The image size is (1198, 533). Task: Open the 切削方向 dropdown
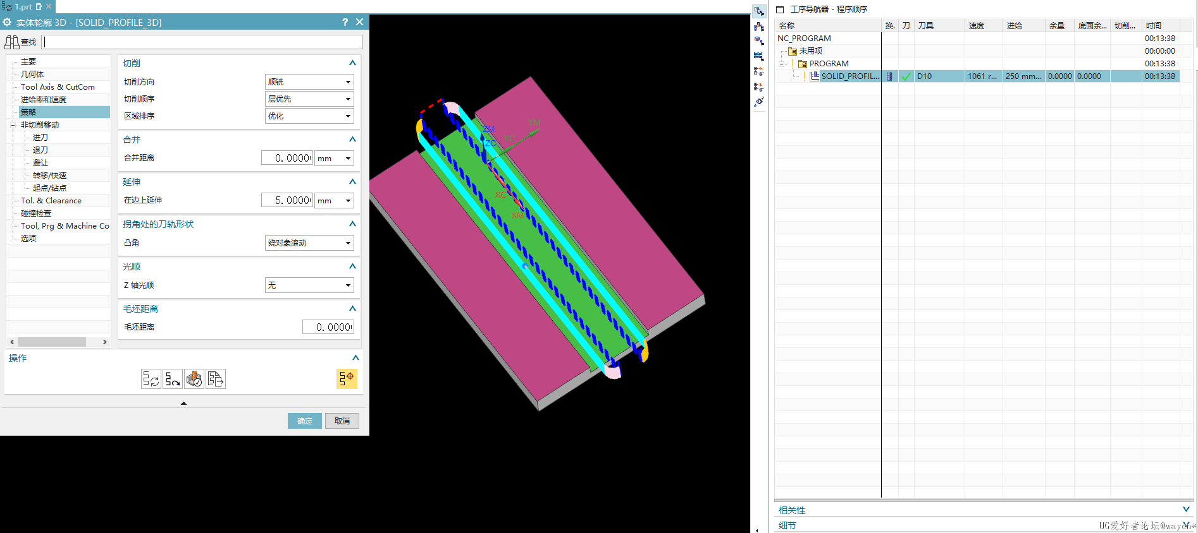click(x=309, y=82)
